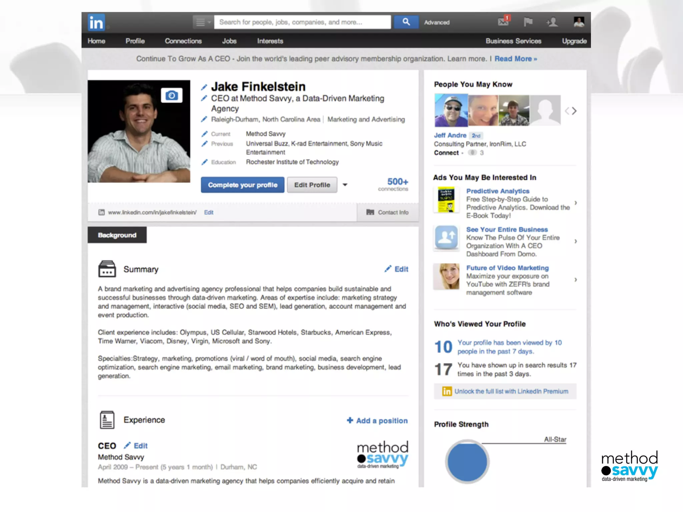
Task: Open the Advanced search link
Action: tap(437, 22)
